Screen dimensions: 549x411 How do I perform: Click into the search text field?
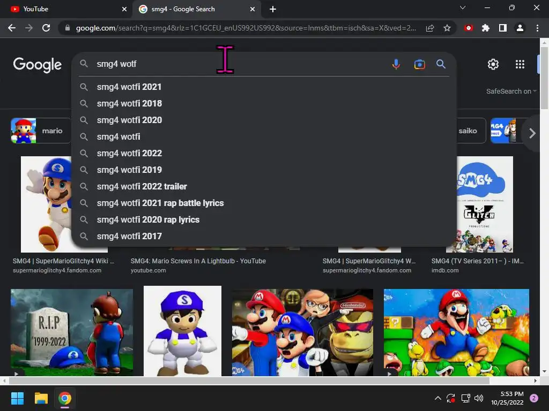(x=242, y=64)
